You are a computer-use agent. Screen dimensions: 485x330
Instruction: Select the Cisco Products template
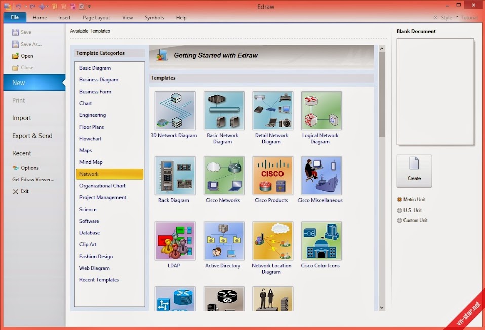(272, 176)
